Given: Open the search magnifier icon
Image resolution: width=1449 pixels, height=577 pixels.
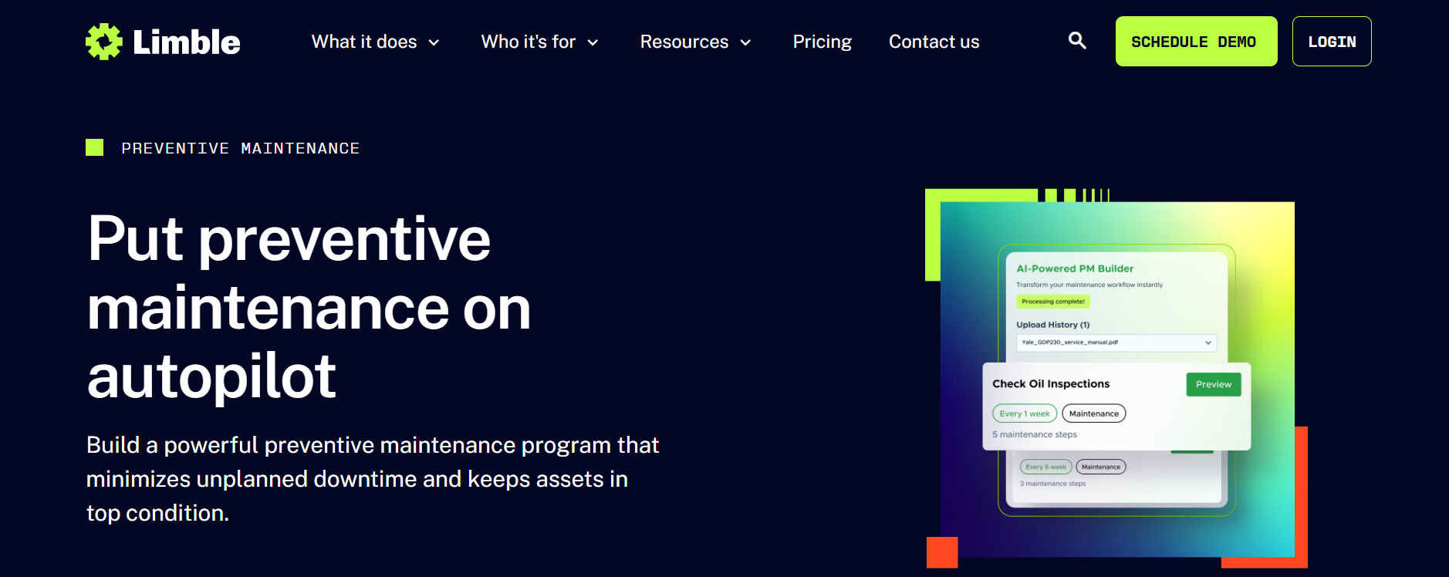Looking at the screenshot, I should point(1077,41).
